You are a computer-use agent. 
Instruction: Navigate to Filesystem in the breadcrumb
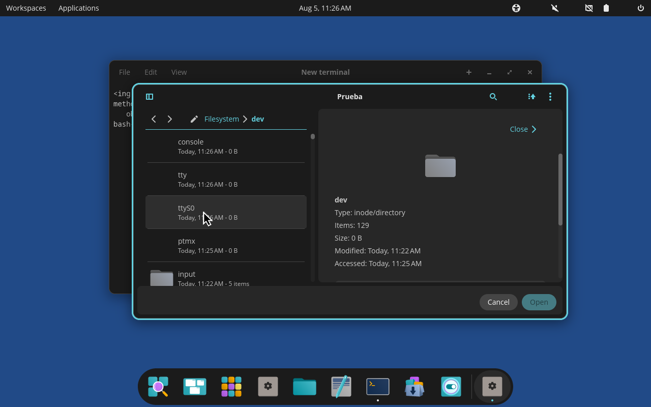[222, 119]
